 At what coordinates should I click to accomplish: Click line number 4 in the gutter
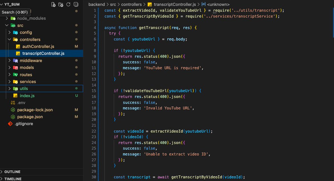click(95, 28)
